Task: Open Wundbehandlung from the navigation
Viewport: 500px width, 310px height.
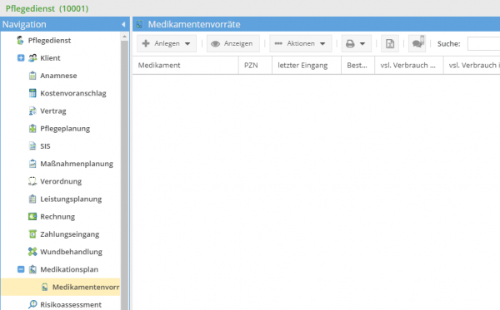Action: [x=72, y=252]
